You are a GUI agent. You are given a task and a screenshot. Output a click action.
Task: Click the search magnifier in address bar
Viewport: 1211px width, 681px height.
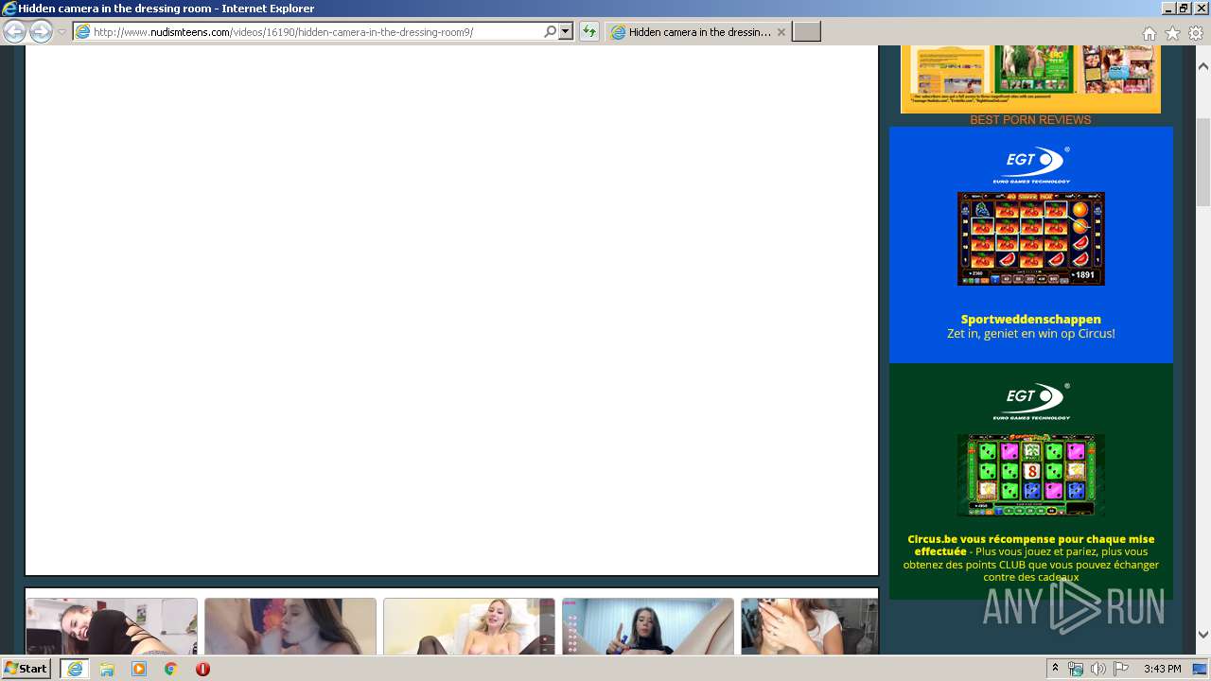pos(550,31)
